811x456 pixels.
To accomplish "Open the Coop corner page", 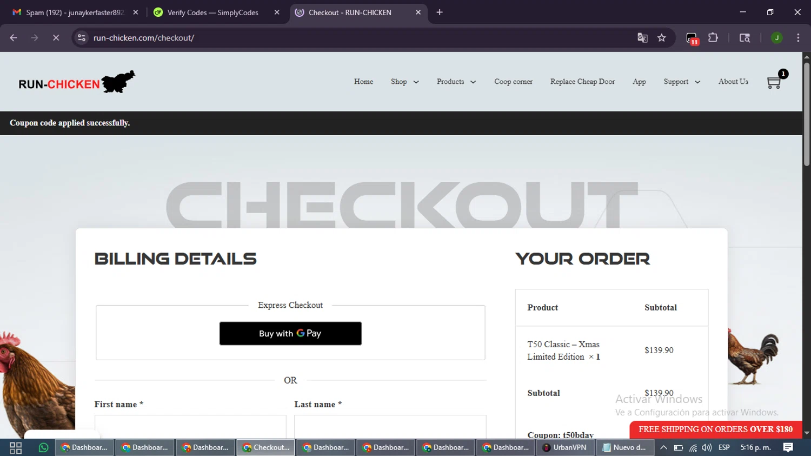I will pos(513,82).
